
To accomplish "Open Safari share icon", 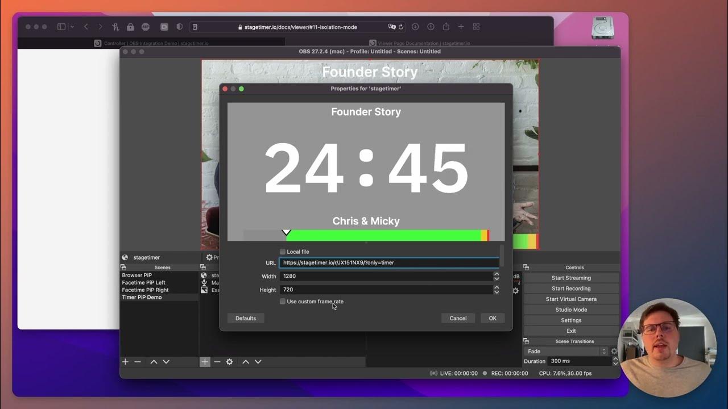I will [446, 27].
